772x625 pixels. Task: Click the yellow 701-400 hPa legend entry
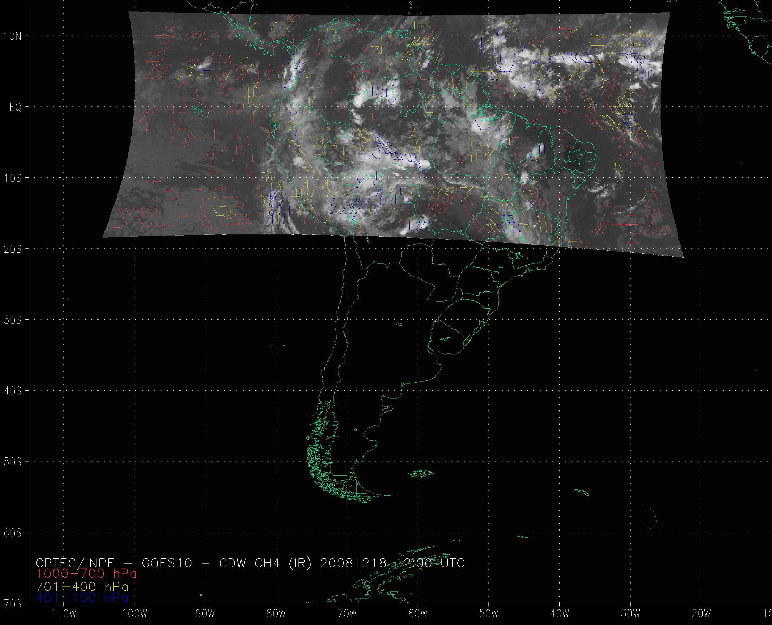point(82,586)
